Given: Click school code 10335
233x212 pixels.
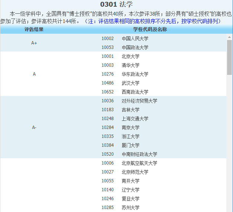Looking at the screenshot, I should point(107,136).
